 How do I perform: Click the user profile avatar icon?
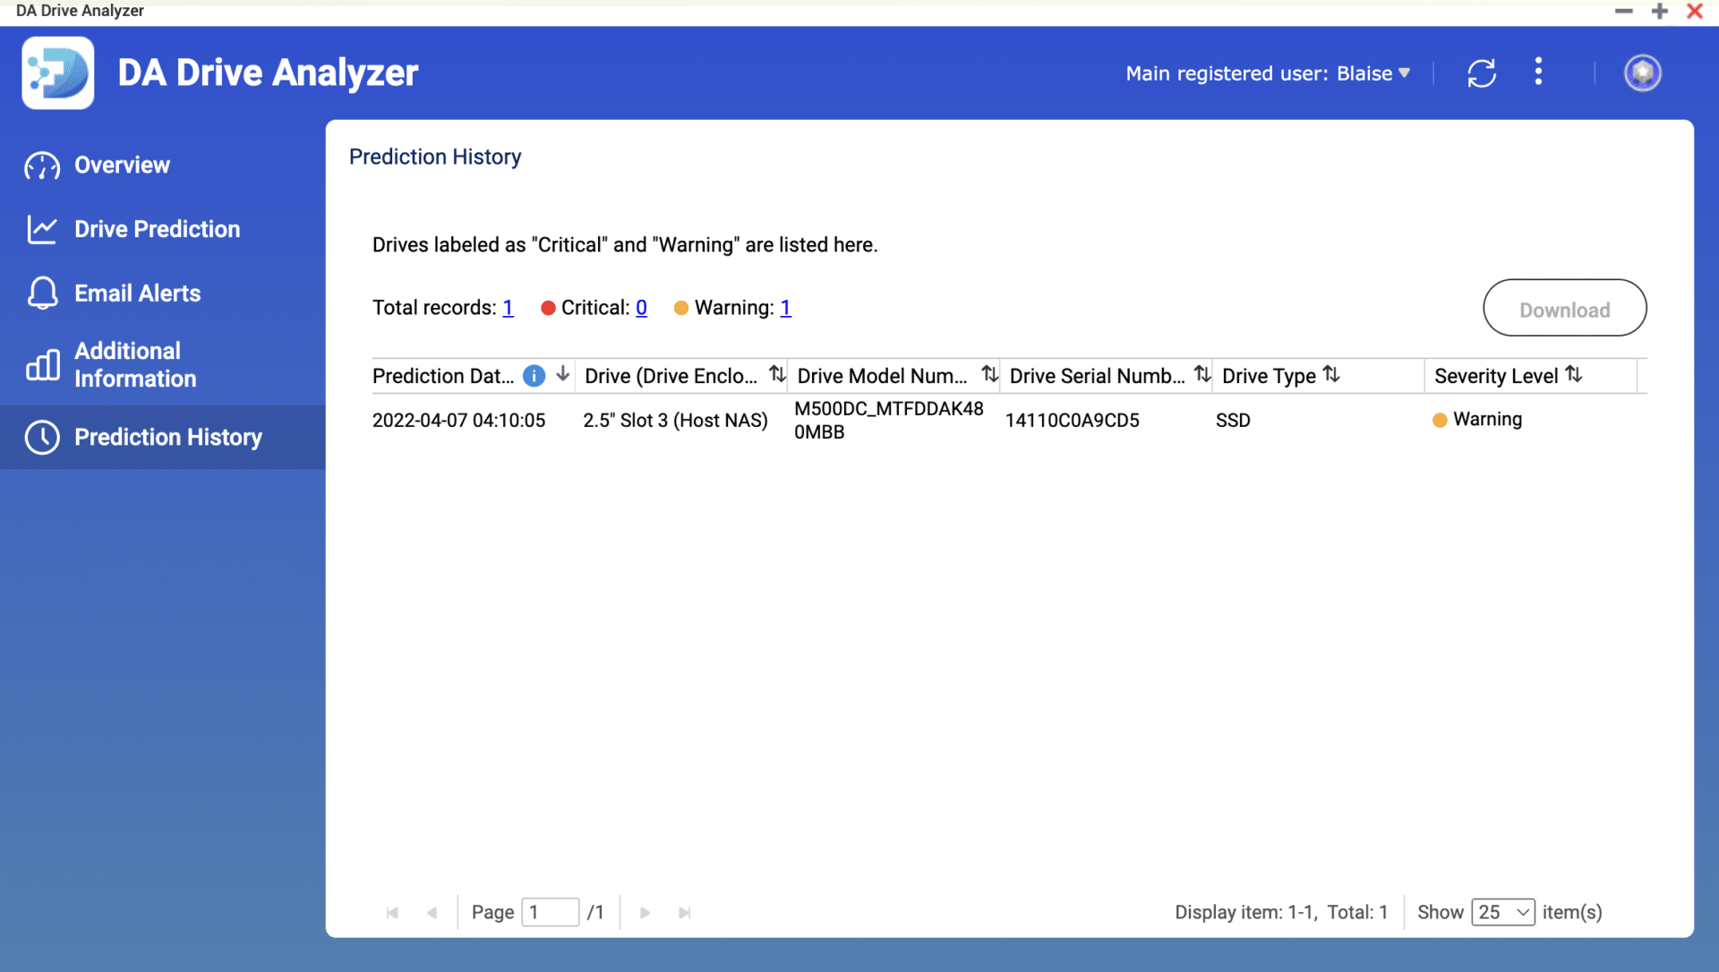(1640, 73)
